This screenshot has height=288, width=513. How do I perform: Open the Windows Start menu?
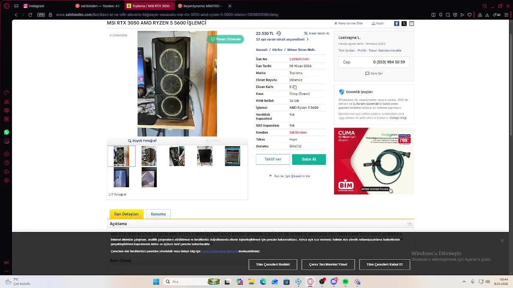pyautogui.click(x=156, y=282)
